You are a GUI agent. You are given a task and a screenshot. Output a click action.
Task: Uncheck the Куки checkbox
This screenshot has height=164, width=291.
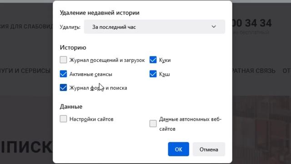[x=153, y=60]
